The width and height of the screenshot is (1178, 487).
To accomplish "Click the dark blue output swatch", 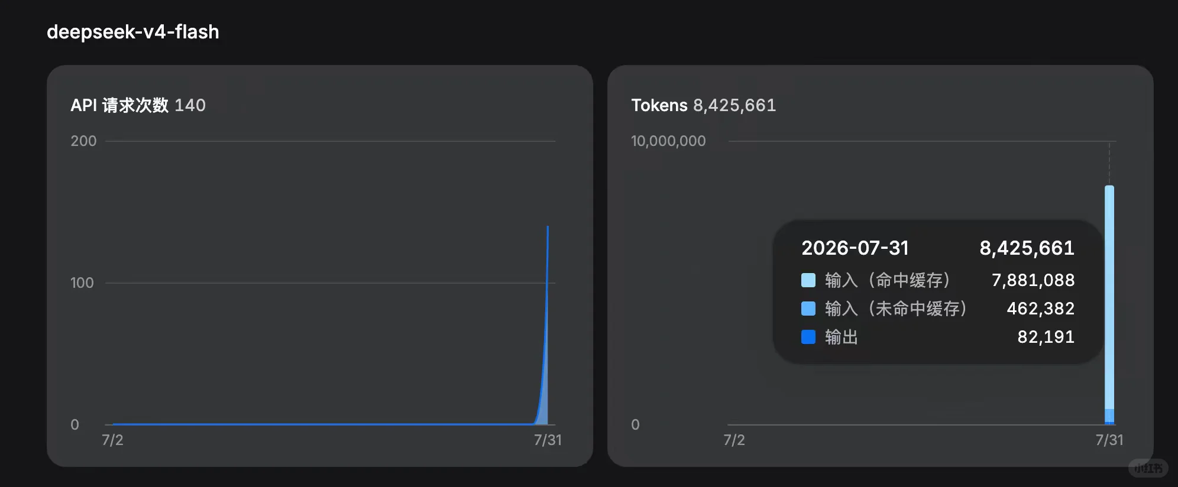I will 808,337.
